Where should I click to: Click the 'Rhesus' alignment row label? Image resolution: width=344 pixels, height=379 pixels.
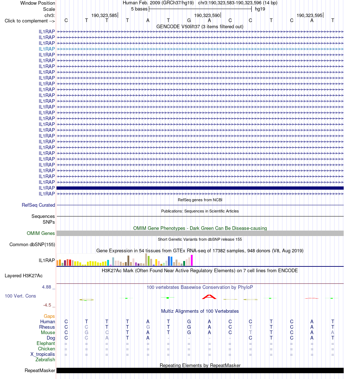click(x=47, y=327)
